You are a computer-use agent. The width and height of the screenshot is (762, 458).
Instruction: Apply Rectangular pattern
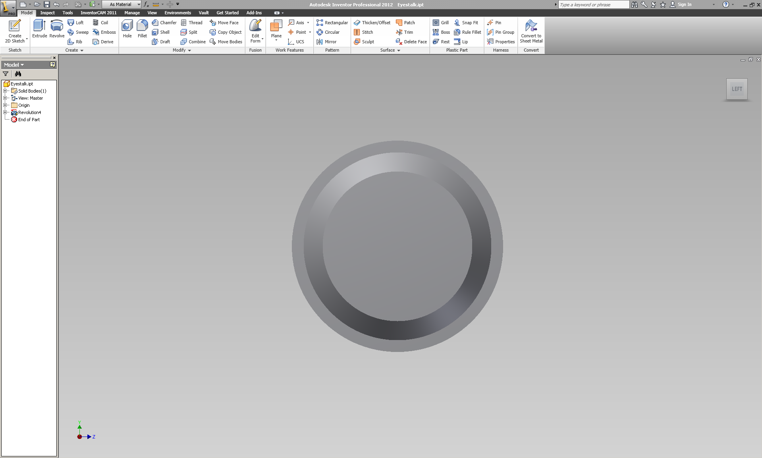332,23
